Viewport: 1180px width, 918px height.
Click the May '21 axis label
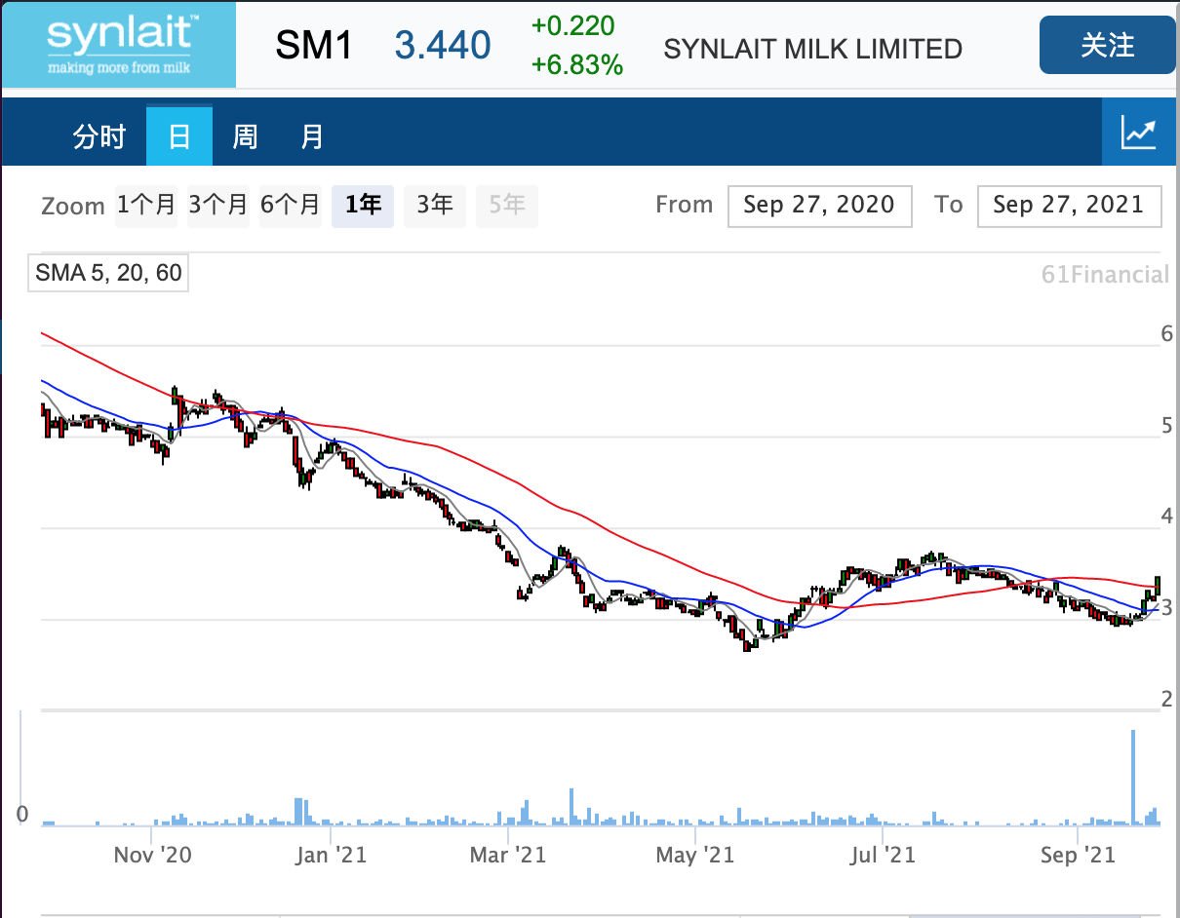[x=695, y=855]
